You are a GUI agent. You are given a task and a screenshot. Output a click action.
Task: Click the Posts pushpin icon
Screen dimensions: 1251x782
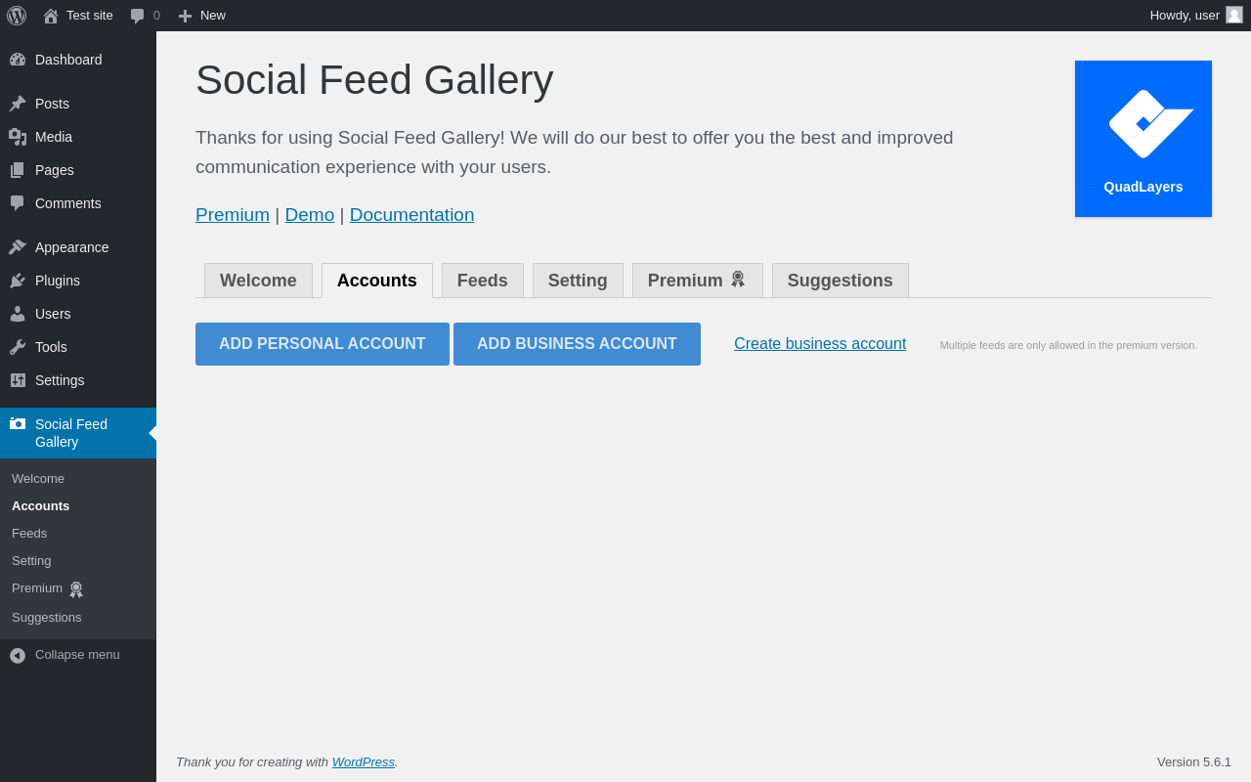(x=18, y=104)
